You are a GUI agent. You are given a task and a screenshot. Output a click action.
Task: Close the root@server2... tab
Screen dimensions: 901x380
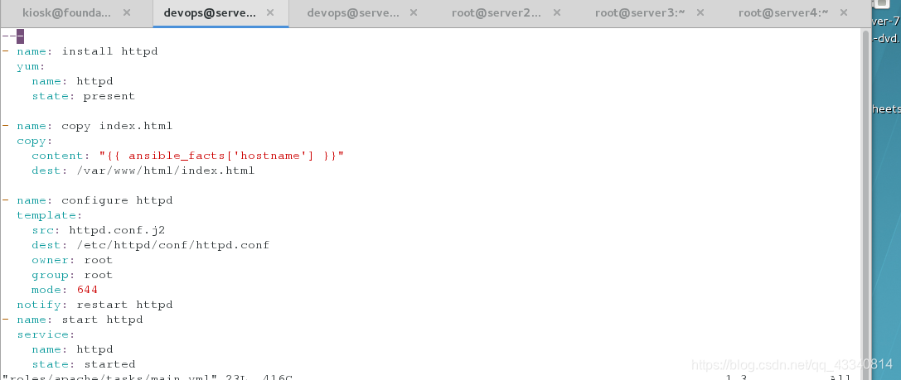pos(556,12)
